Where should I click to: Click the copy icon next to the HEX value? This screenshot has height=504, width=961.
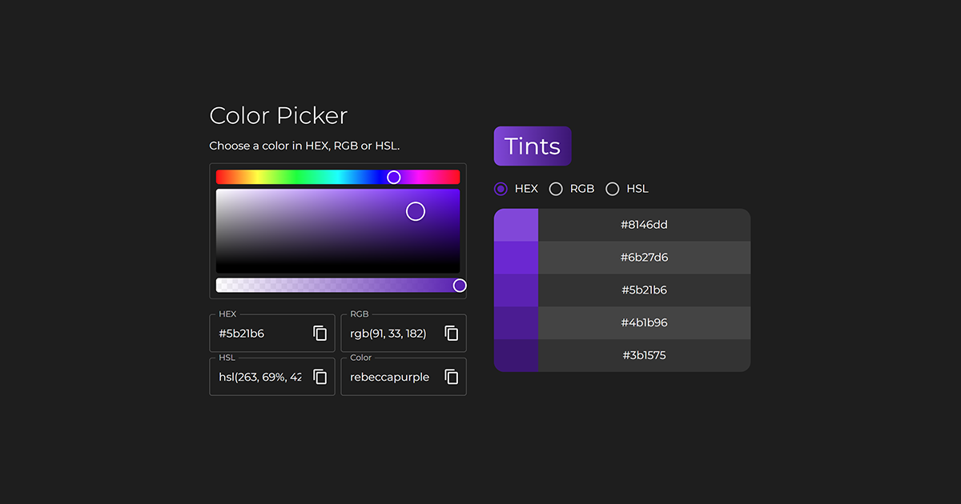coord(319,333)
